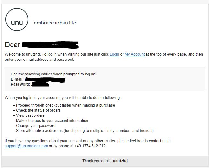Click "Use the following values" instruction text
This screenshot has height=168, width=209.
[53, 74]
